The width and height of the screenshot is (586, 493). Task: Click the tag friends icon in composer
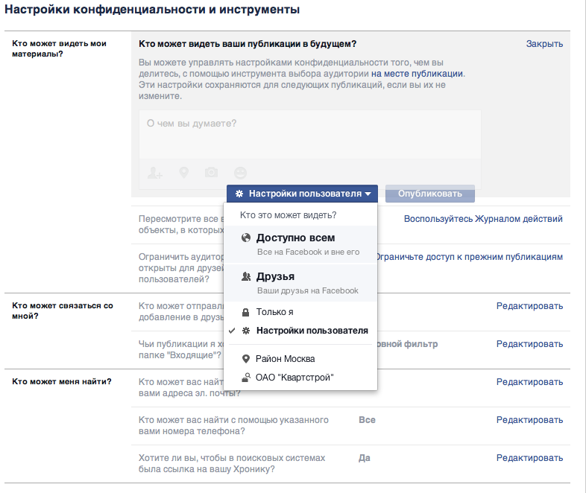point(155,173)
